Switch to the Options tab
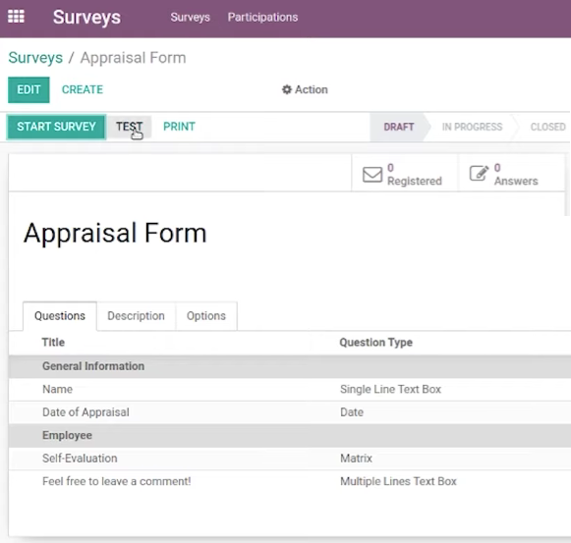The width and height of the screenshot is (571, 543). (x=206, y=316)
